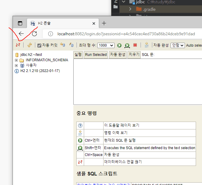Click the 지우기 button
This screenshot has width=202, height=185.
point(134,55)
